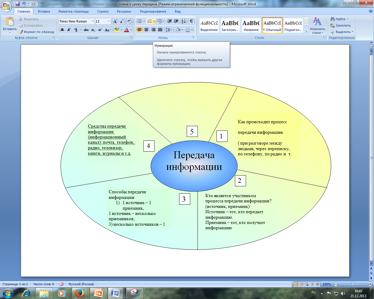
Task: Toggle Justify paragraph alignment
Action: [160, 30]
